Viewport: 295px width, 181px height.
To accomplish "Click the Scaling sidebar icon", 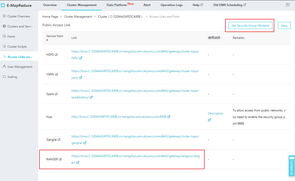I will tap(4, 77).
